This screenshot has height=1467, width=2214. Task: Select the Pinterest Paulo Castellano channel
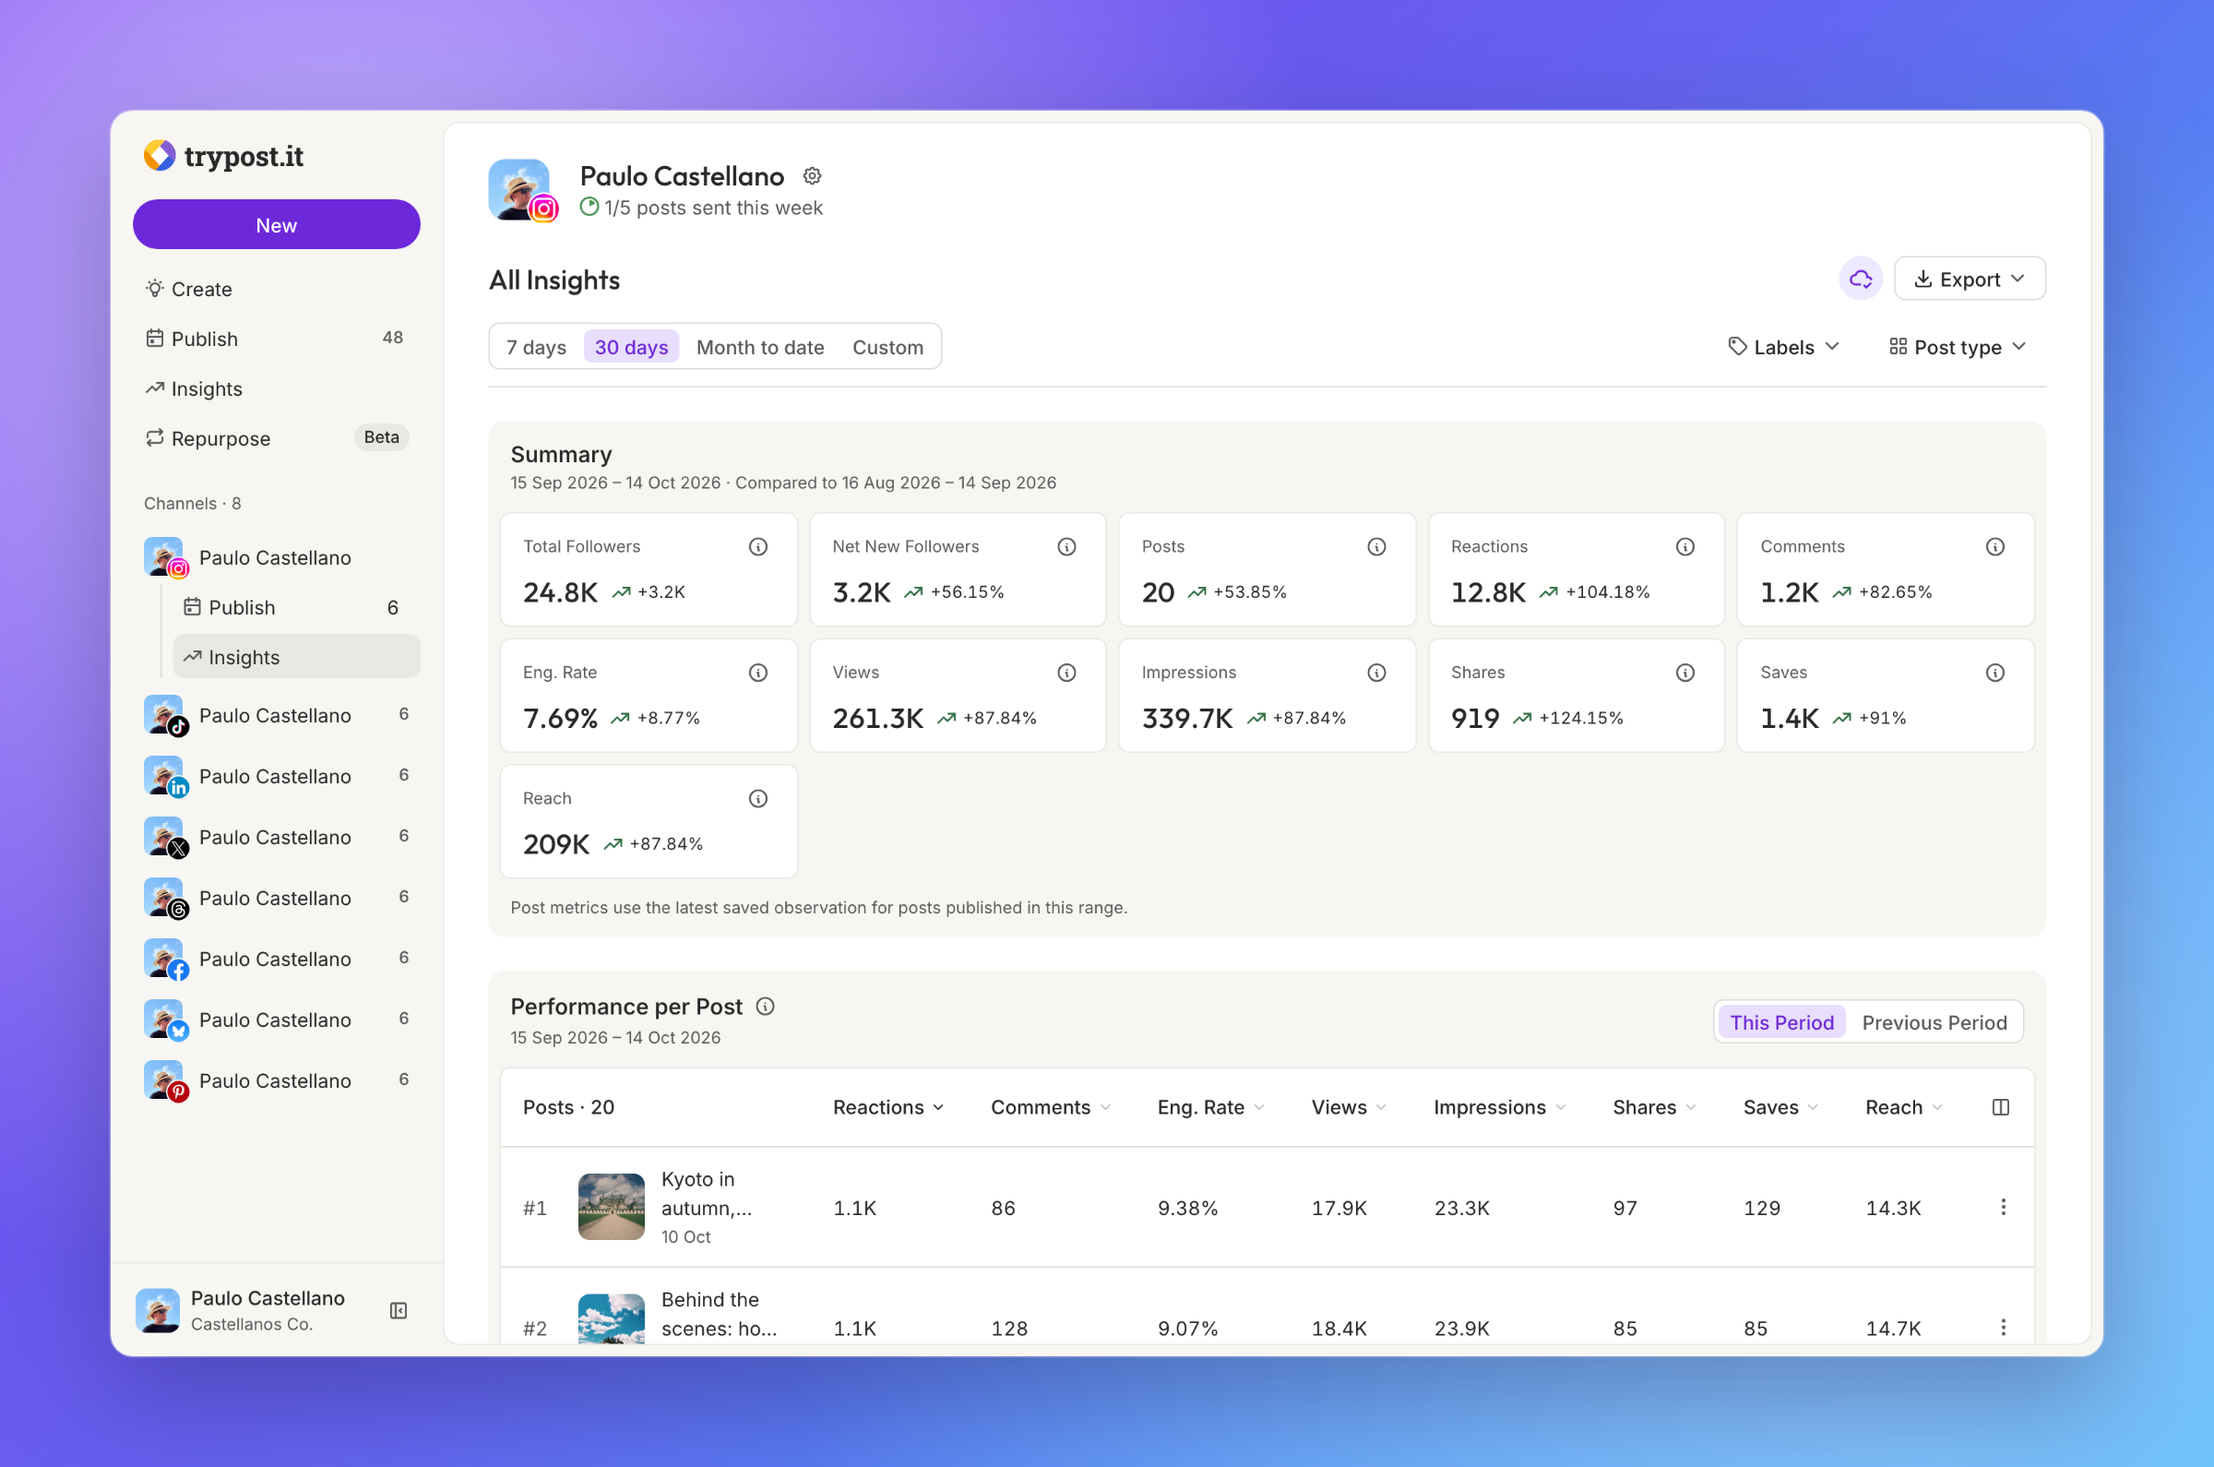point(278,1080)
